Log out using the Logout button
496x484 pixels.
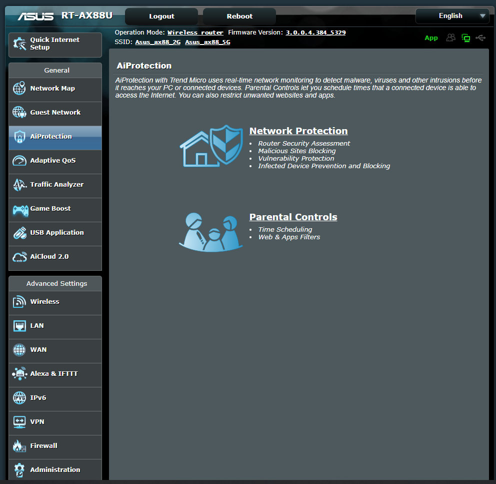[161, 16]
